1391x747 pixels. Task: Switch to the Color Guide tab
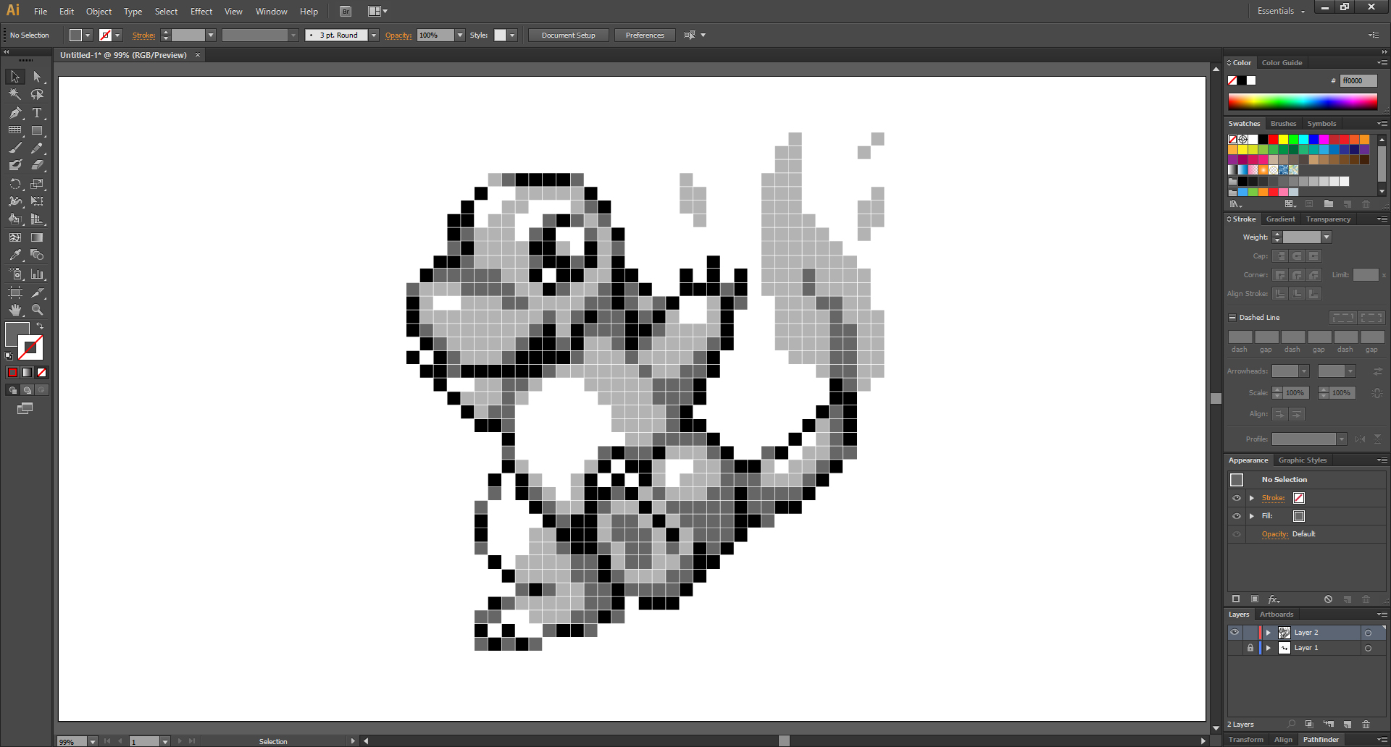[1282, 63]
